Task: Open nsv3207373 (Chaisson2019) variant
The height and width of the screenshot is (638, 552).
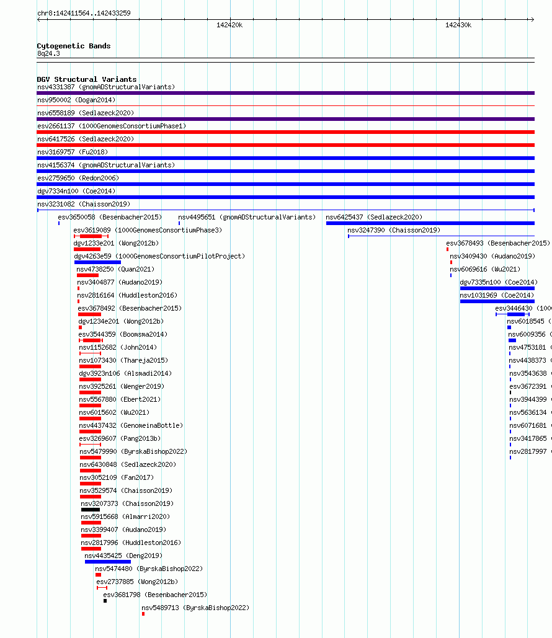Action: [x=127, y=503]
